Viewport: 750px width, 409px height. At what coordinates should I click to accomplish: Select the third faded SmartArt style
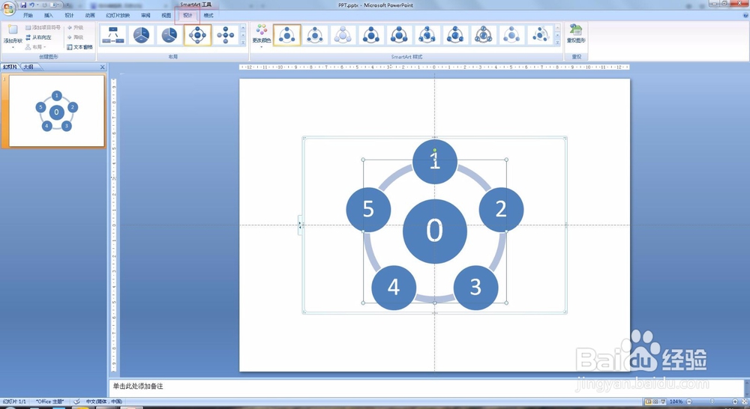coord(343,35)
